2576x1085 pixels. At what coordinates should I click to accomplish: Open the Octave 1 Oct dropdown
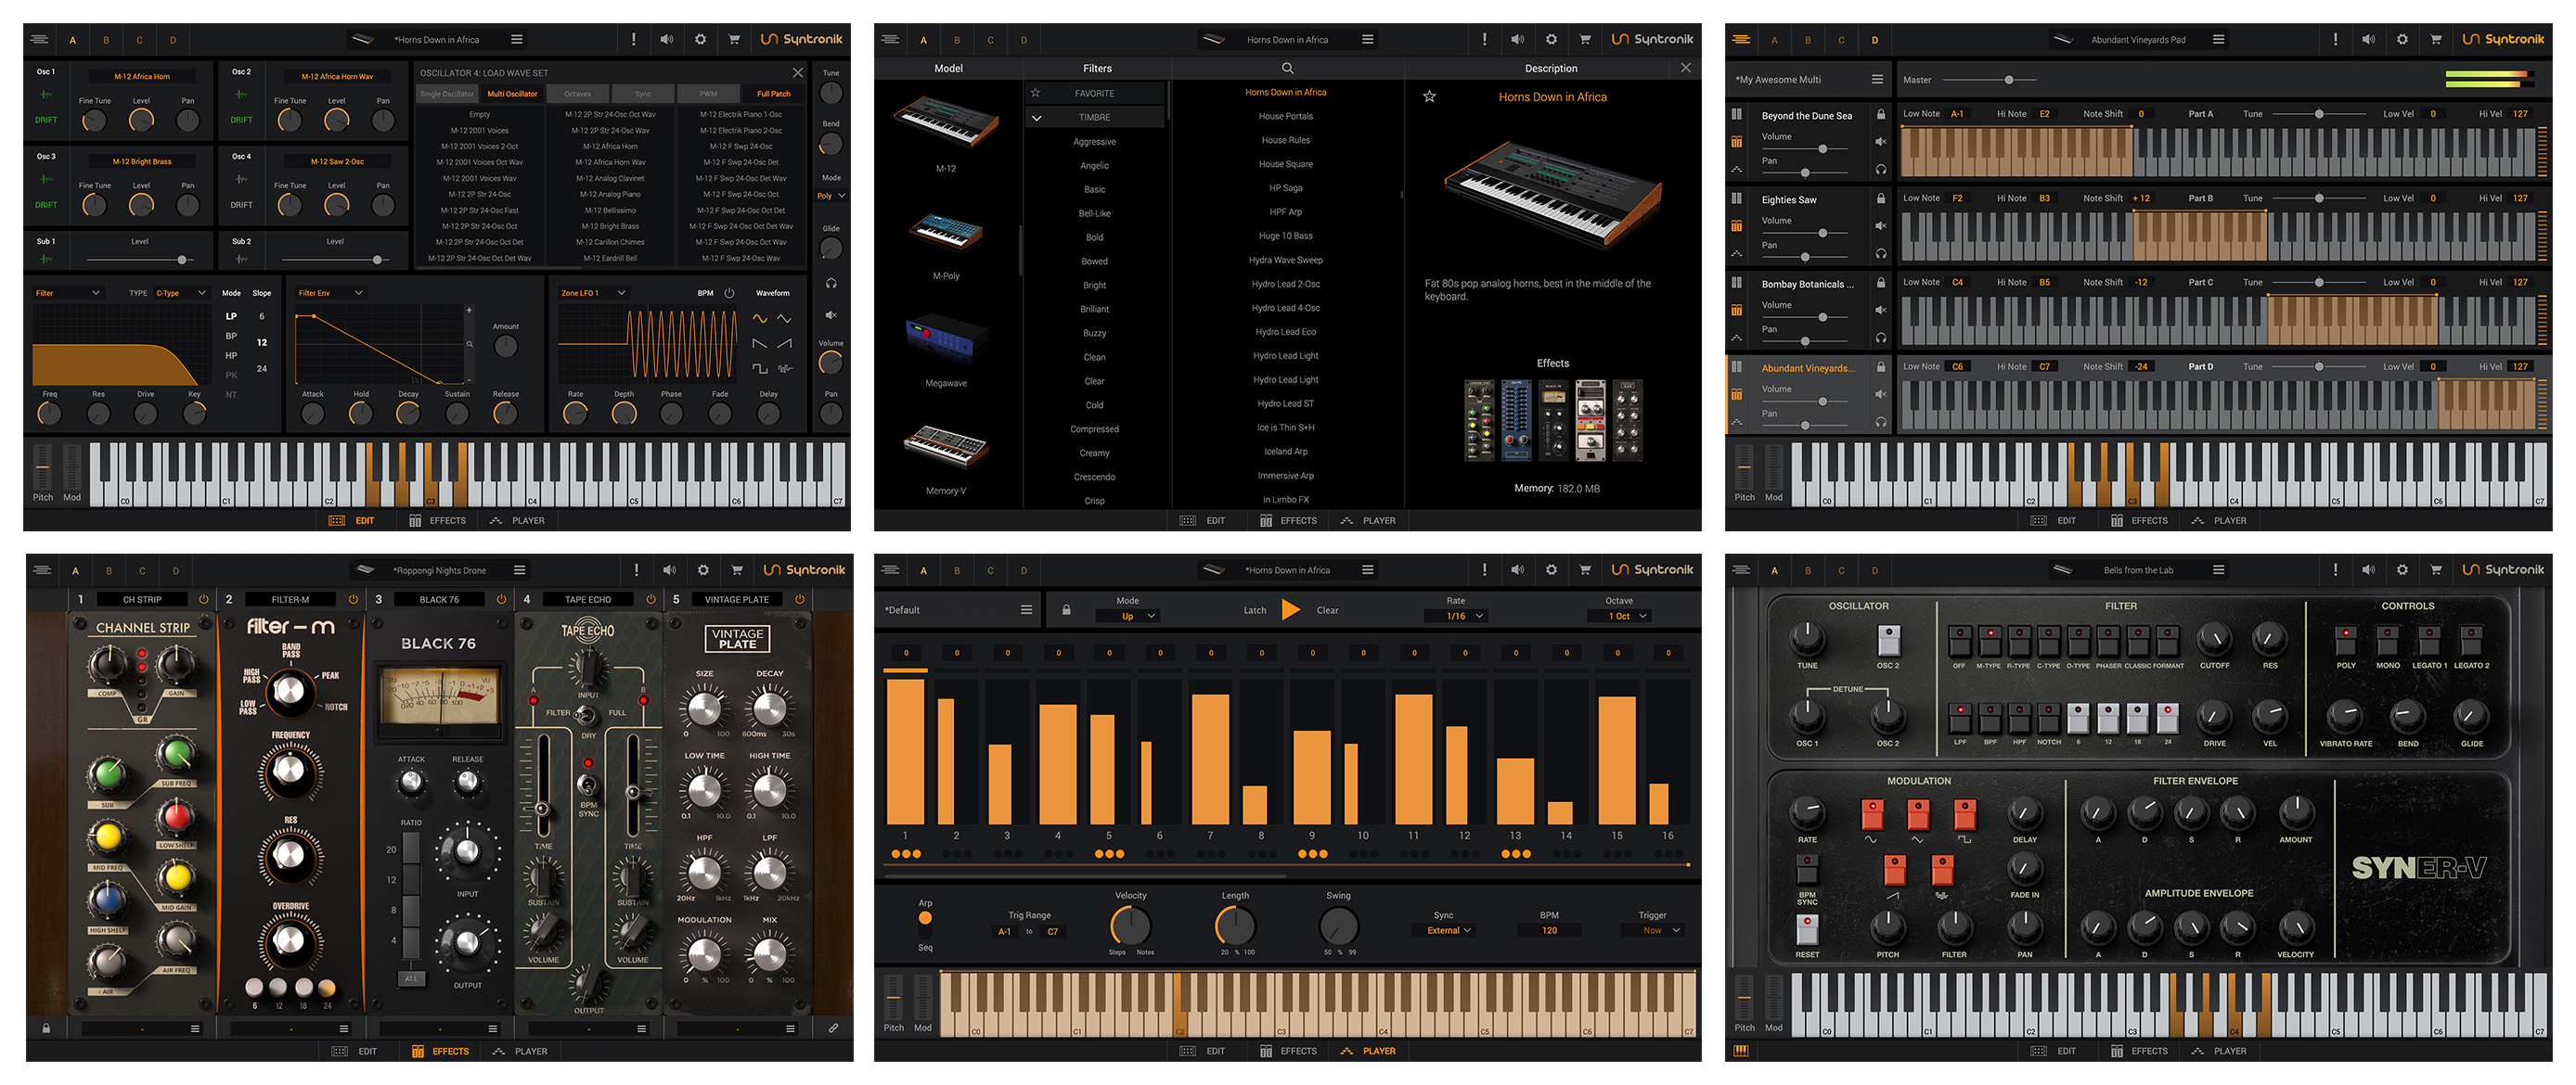point(1620,617)
